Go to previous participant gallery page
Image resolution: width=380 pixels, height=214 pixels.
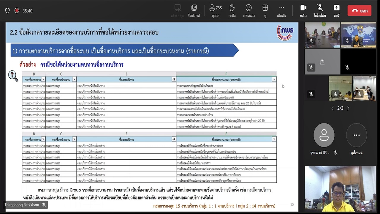tap(332, 108)
